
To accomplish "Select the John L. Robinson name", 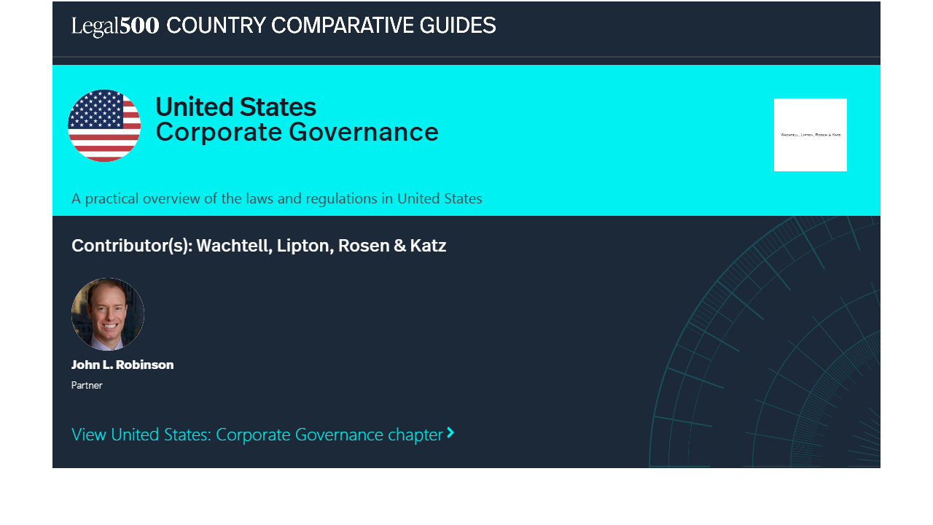I will 122,365.
